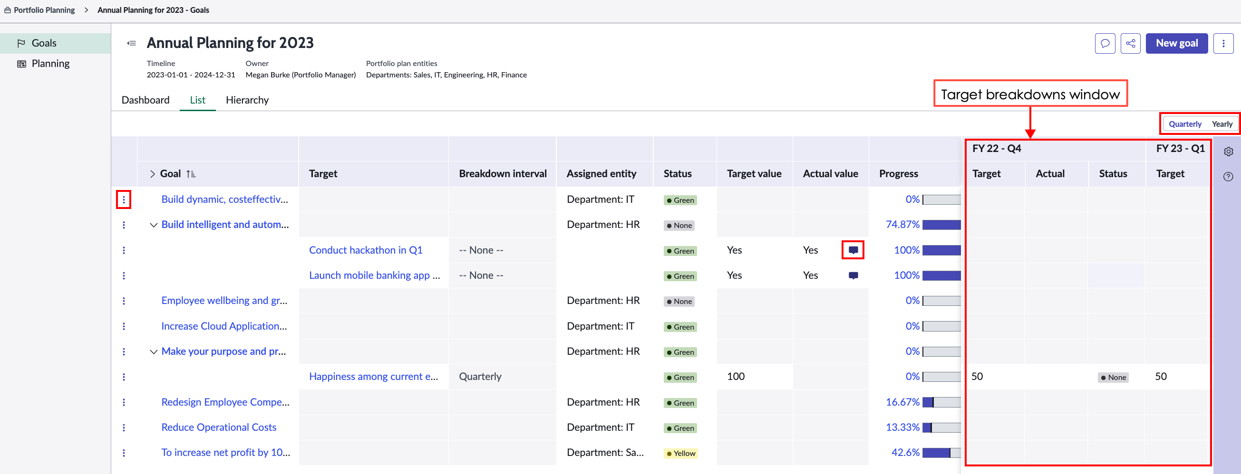This screenshot has width=1241, height=474.
Task: Switch target breakdown to Quarterly
Action: coord(1184,124)
